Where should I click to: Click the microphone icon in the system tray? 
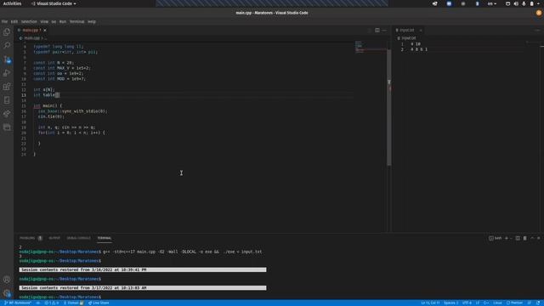click(524, 3)
